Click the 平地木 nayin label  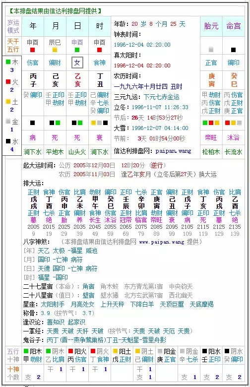click(x=55, y=152)
